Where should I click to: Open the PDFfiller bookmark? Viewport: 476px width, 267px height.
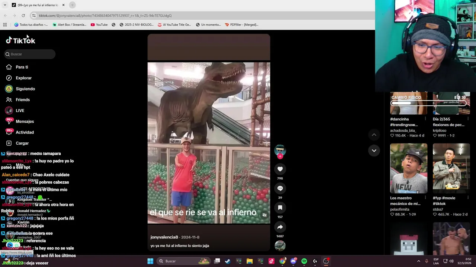pyautogui.click(x=241, y=24)
